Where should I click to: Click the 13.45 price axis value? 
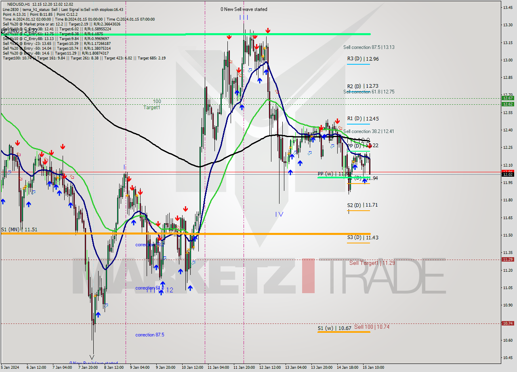(508, 7)
